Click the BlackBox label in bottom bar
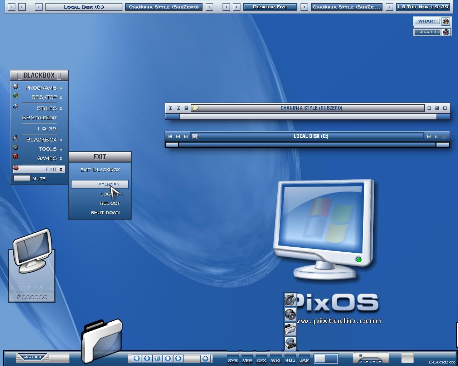The height and width of the screenshot is (366, 458). (x=442, y=362)
